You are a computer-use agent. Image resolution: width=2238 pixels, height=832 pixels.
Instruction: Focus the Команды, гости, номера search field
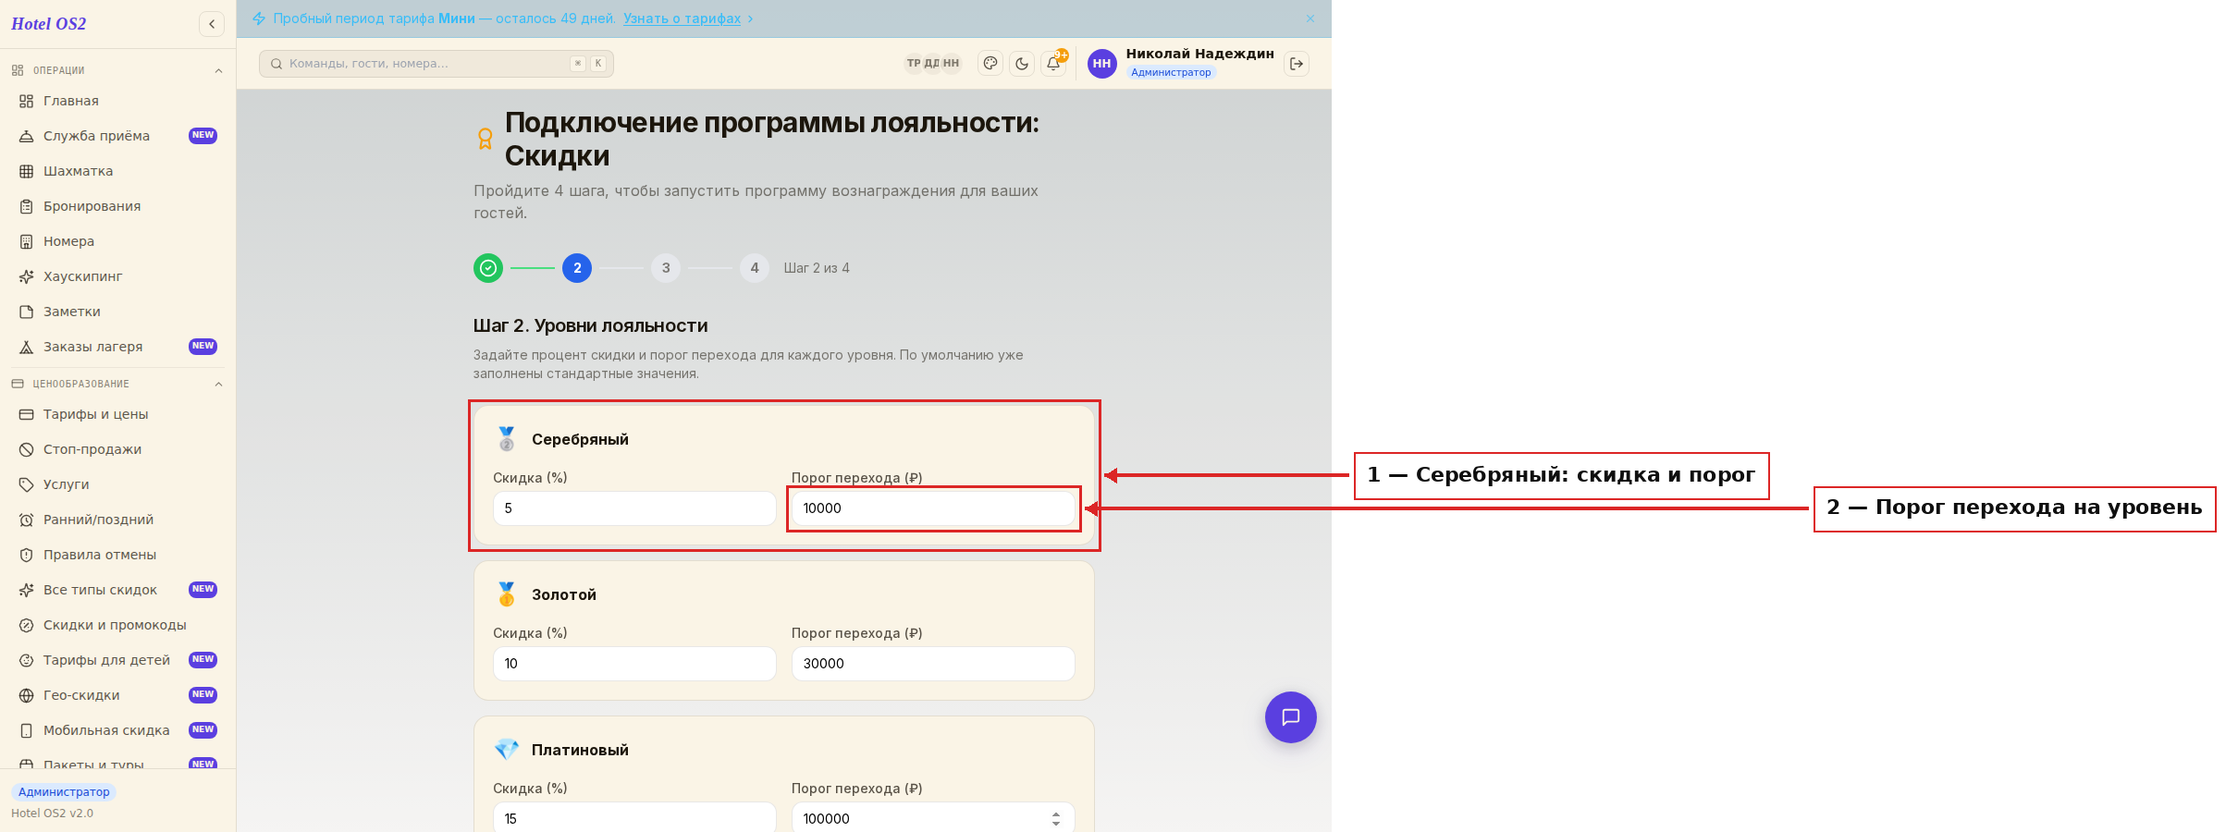[437, 64]
